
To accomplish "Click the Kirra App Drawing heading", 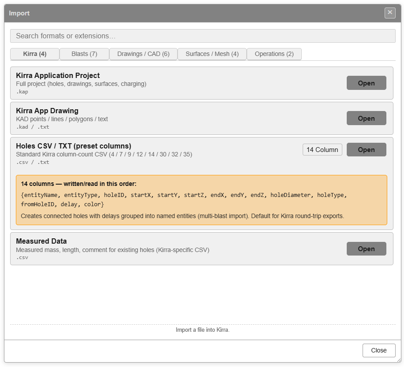I will point(47,111).
